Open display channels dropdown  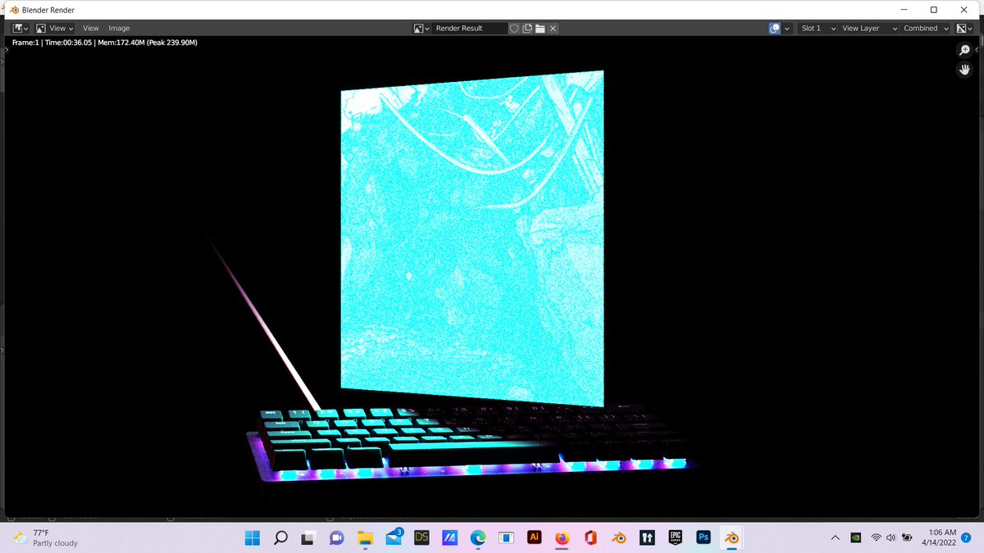pos(964,28)
